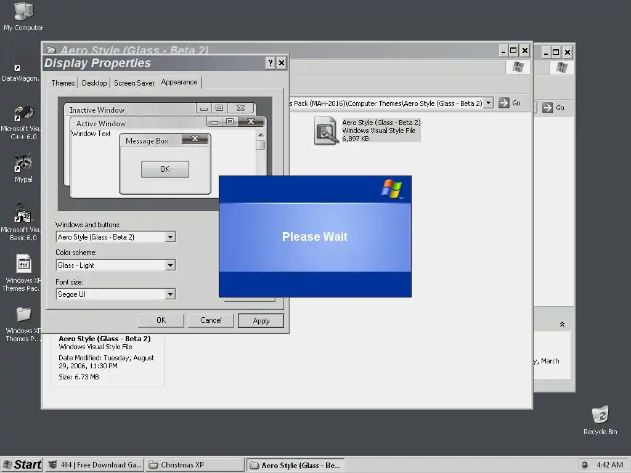Select the Appearance tab
This screenshot has width=631, height=473.
[x=179, y=82]
